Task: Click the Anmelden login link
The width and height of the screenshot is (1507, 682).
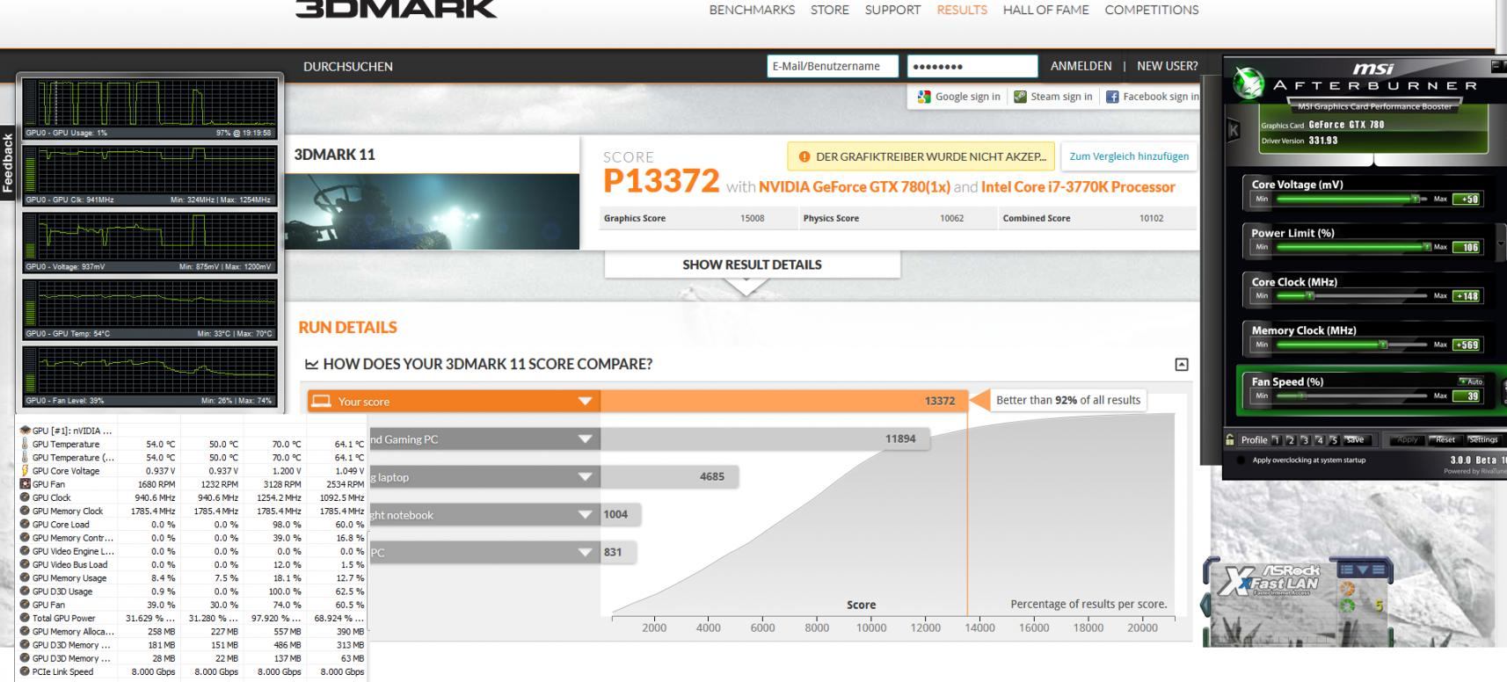Action: (1081, 66)
